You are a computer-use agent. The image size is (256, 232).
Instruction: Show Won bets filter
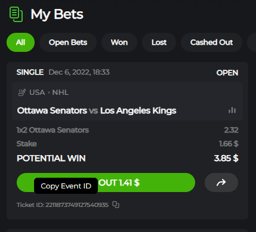[x=119, y=42]
